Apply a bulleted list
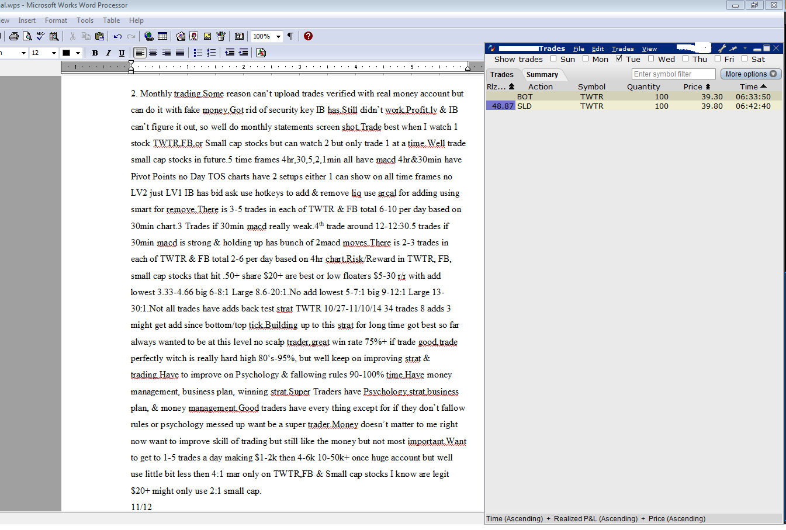786x530 pixels. pos(198,53)
